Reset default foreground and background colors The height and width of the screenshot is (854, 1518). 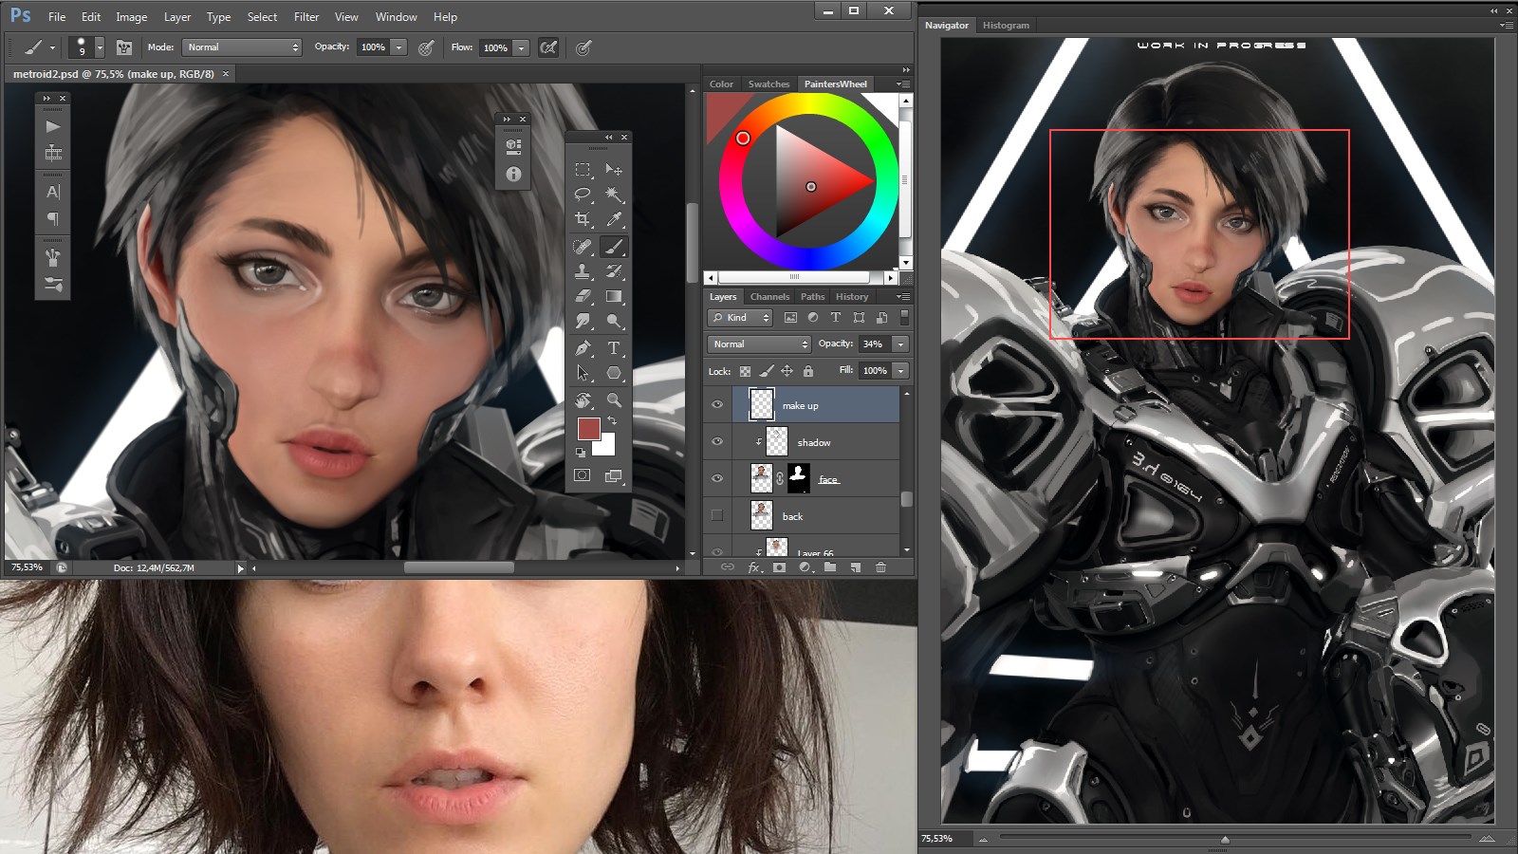(x=581, y=452)
